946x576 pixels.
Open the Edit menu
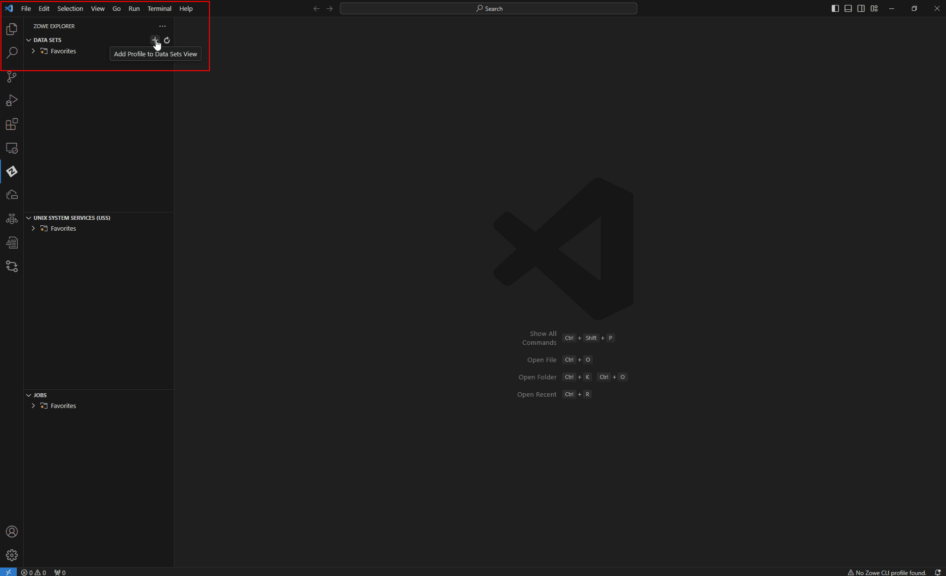tap(44, 8)
